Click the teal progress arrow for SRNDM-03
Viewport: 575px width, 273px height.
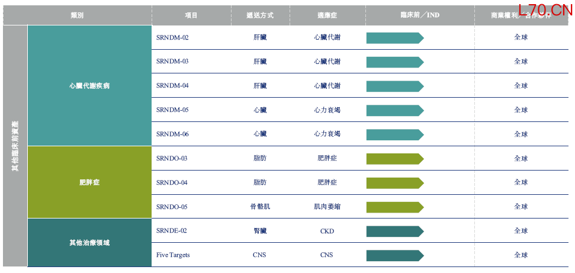click(x=395, y=62)
